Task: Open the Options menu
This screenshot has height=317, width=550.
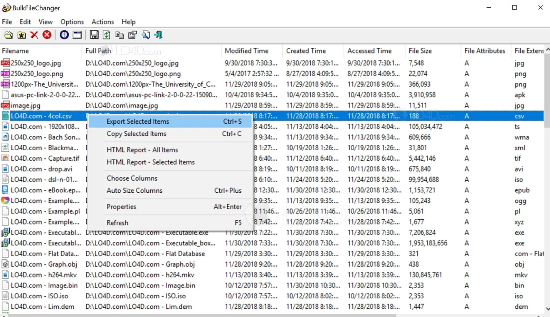Action: point(72,22)
